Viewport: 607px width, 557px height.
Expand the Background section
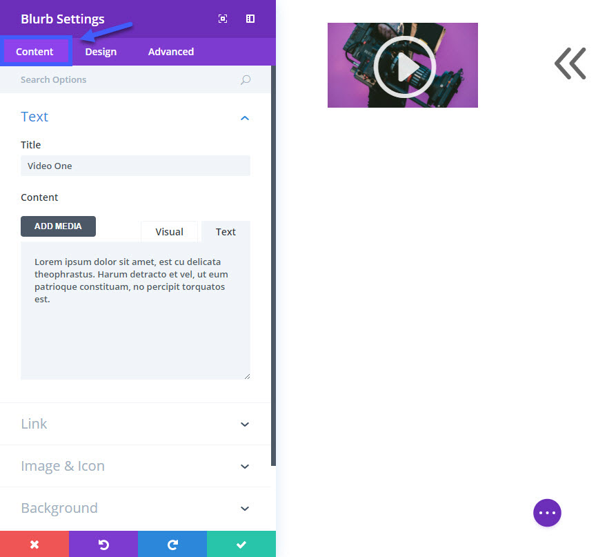(x=135, y=508)
